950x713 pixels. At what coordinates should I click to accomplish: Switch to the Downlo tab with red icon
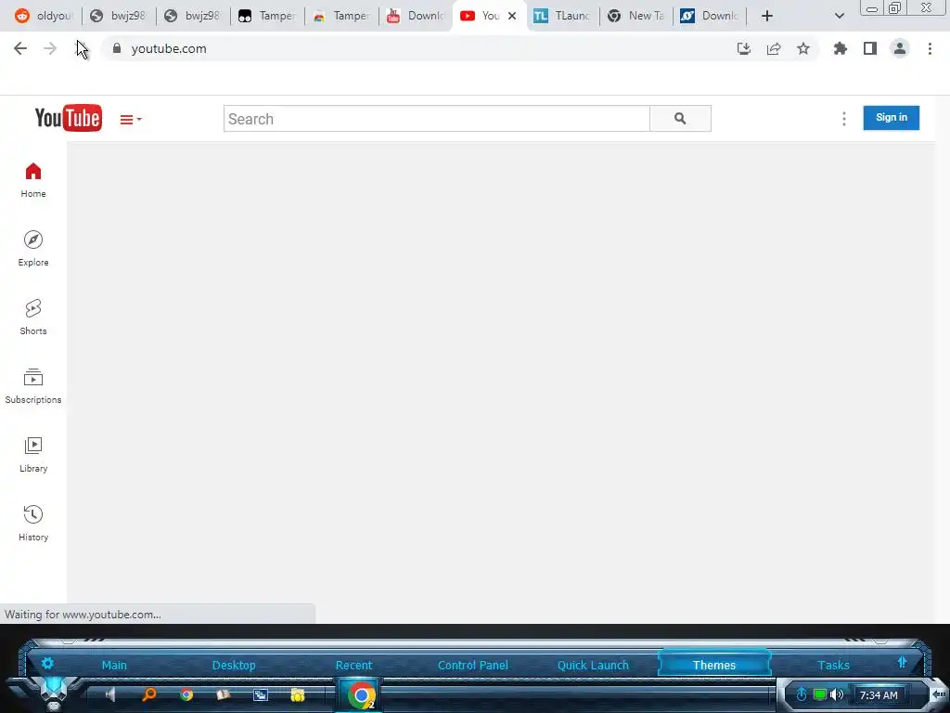pyautogui.click(x=416, y=16)
